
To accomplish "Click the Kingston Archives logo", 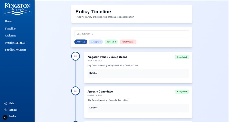I will tap(17, 9).
